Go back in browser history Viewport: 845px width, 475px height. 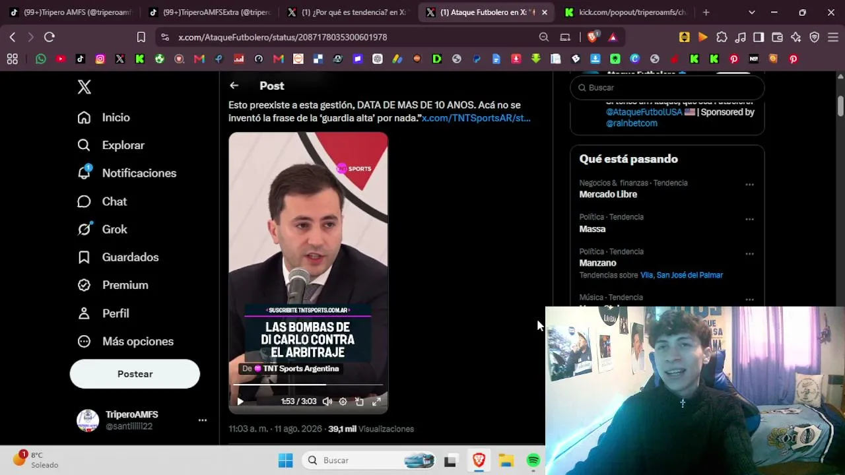[12, 37]
